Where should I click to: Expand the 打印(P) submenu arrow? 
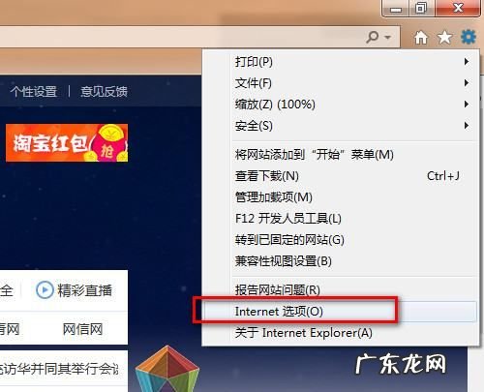[x=466, y=61]
